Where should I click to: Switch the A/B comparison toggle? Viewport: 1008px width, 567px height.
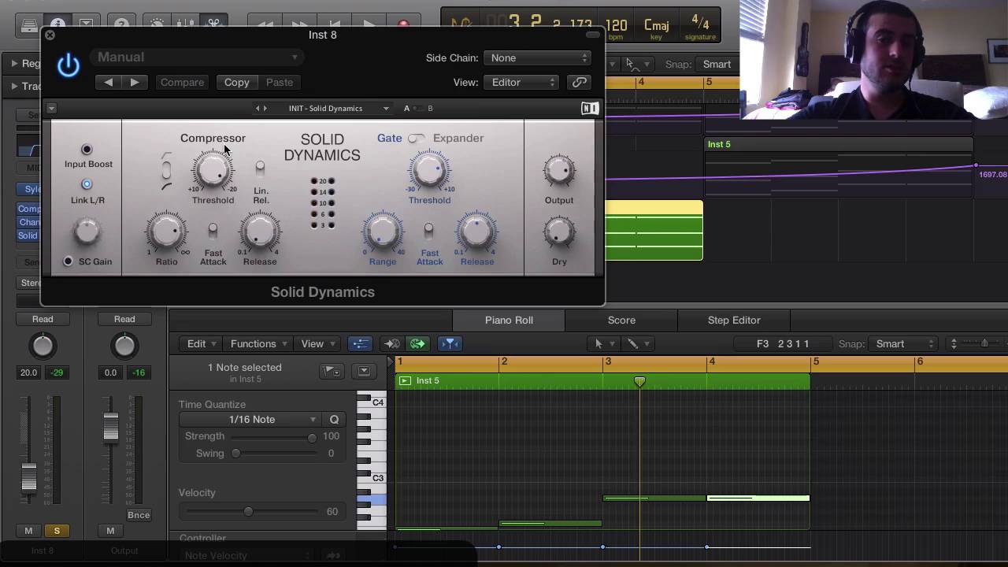(x=418, y=109)
